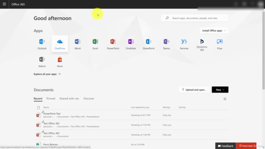Open the app launcher waffle icon

[x=4, y=4]
